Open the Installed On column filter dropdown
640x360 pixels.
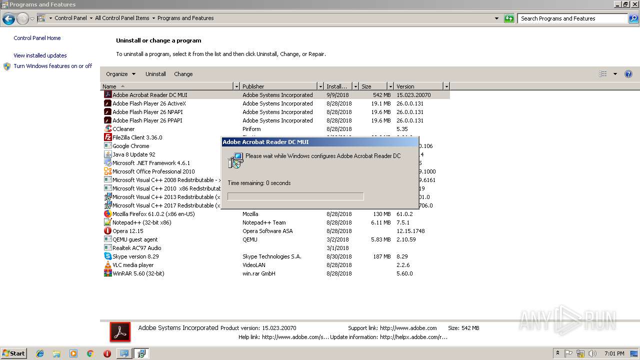[355, 86]
